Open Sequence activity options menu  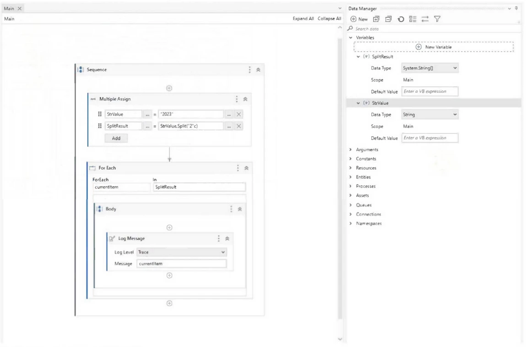(250, 69)
